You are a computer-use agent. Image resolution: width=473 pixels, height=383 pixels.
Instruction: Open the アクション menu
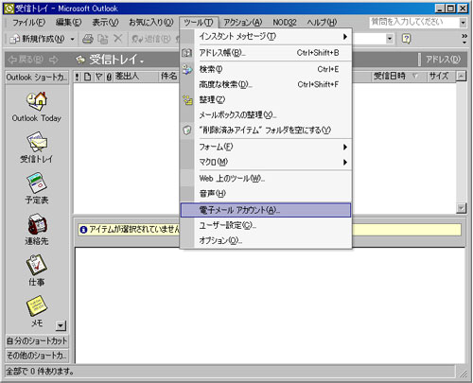(x=243, y=23)
